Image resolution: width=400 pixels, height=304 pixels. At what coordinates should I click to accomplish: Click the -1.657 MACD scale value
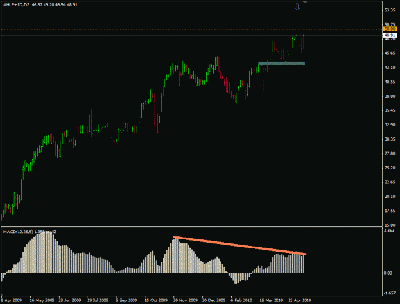(x=390, y=293)
